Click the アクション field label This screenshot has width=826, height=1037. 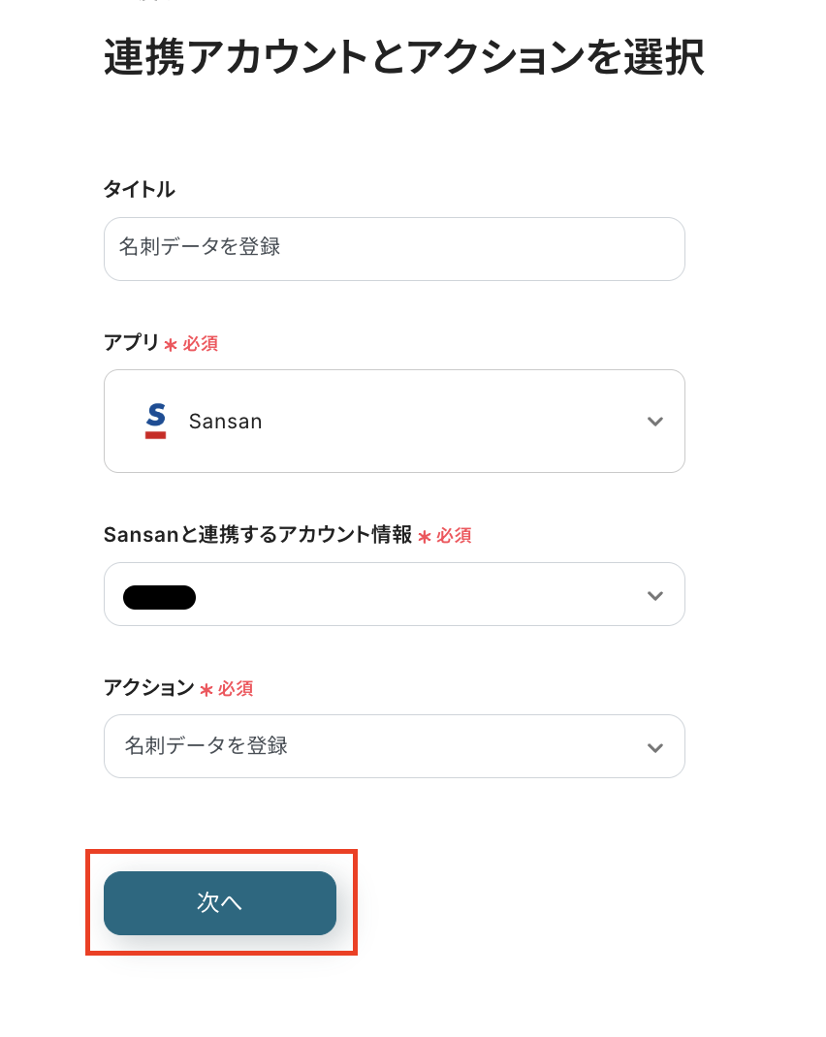[148, 688]
